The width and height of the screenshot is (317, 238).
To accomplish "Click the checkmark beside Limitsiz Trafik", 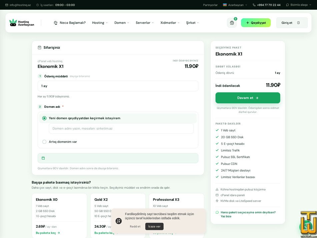I will [x=217, y=150].
